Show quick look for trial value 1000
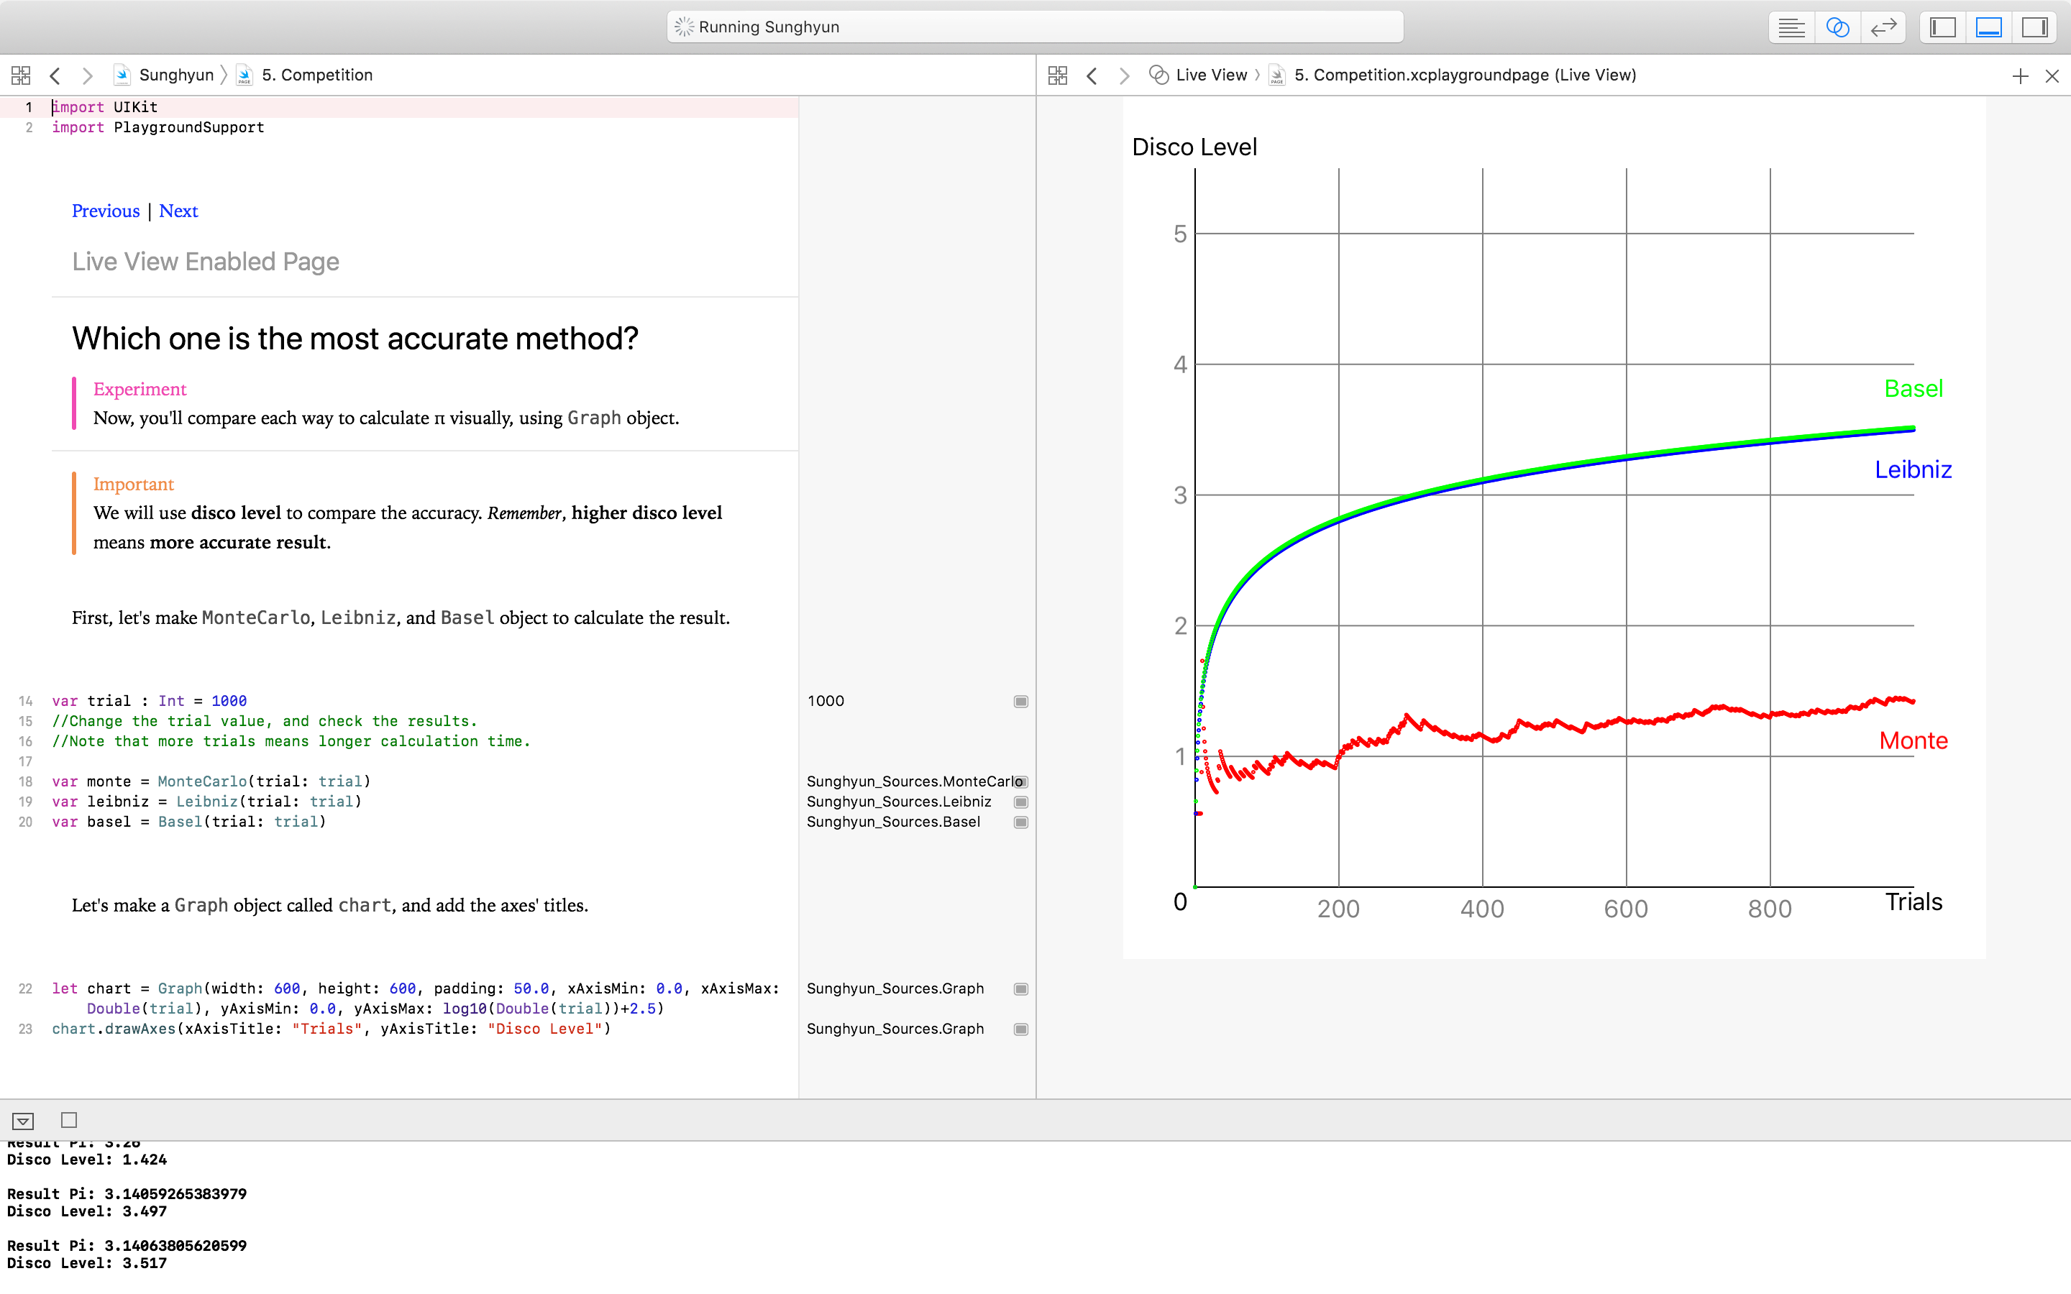This screenshot has height=1294, width=2071. click(1021, 702)
